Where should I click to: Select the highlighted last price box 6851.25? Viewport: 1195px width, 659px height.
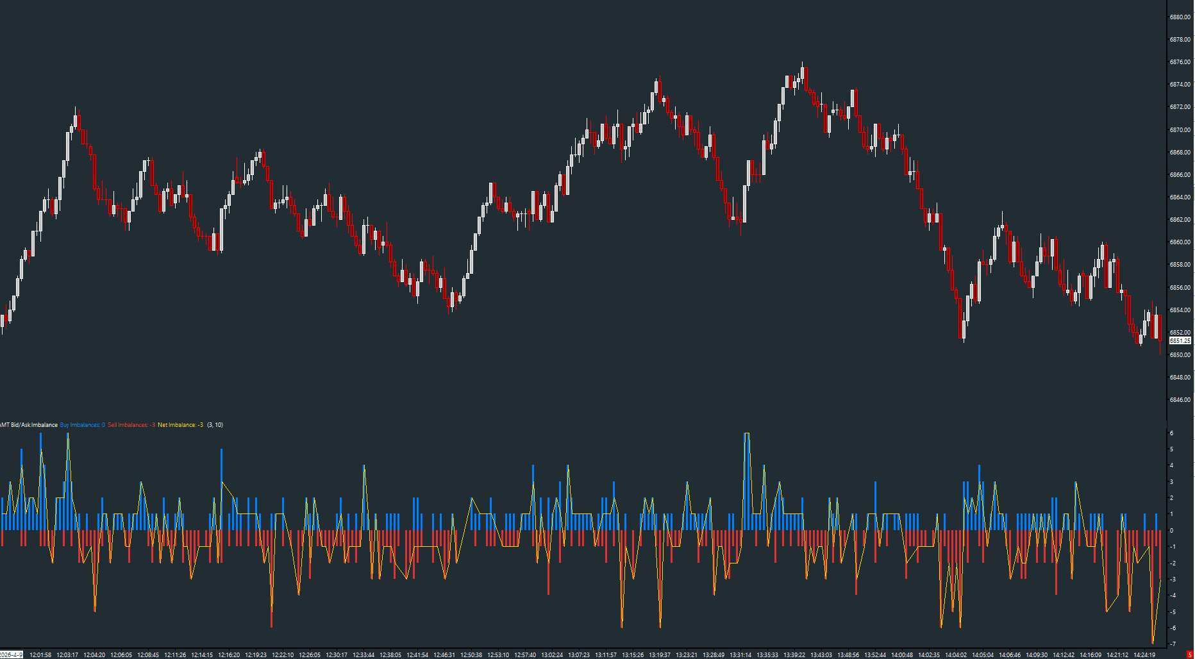point(1180,340)
